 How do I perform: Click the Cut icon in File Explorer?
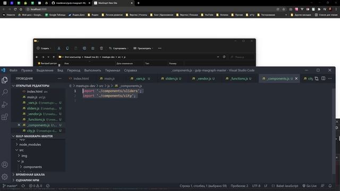(x=59, y=48)
